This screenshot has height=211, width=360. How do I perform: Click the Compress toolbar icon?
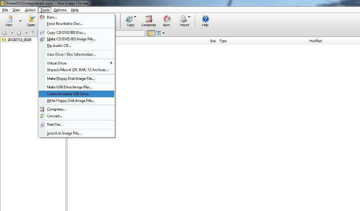point(148,20)
